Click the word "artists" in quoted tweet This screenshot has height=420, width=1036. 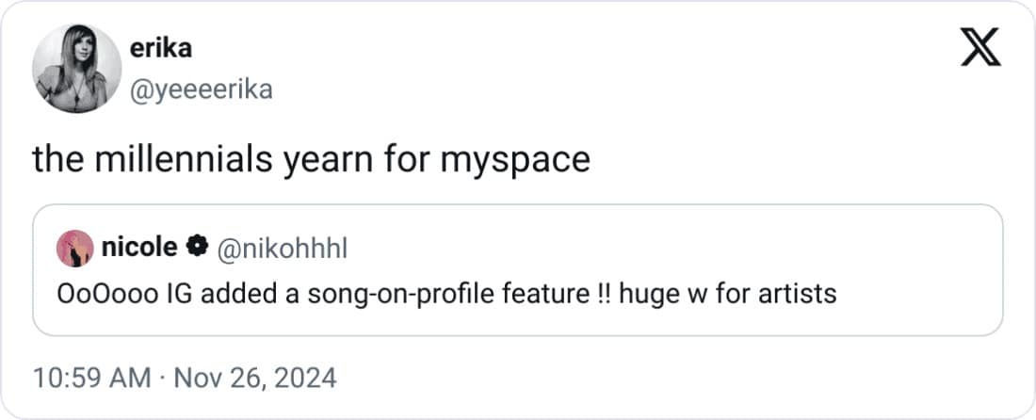point(803,294)
